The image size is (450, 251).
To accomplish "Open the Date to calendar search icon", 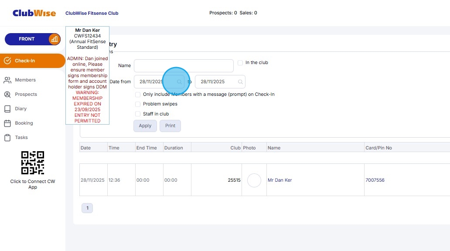I will click(x=240, y=82).
